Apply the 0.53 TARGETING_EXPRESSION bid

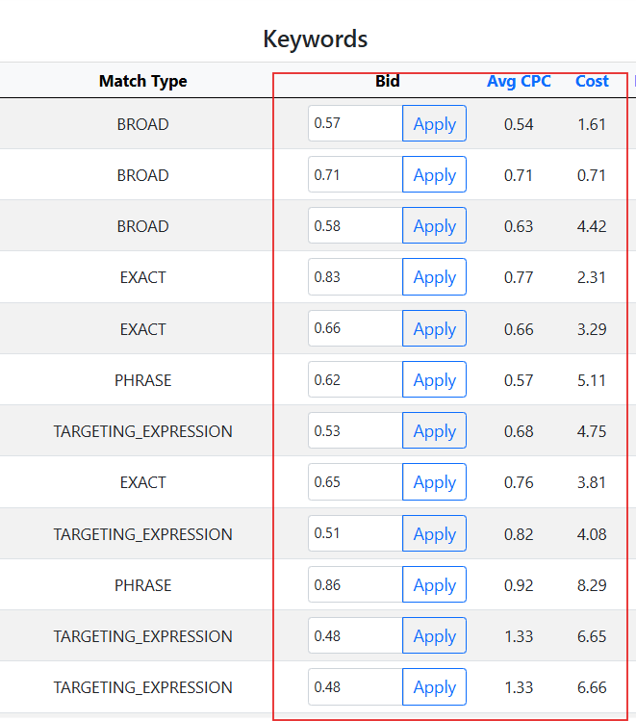coord(434,431)
